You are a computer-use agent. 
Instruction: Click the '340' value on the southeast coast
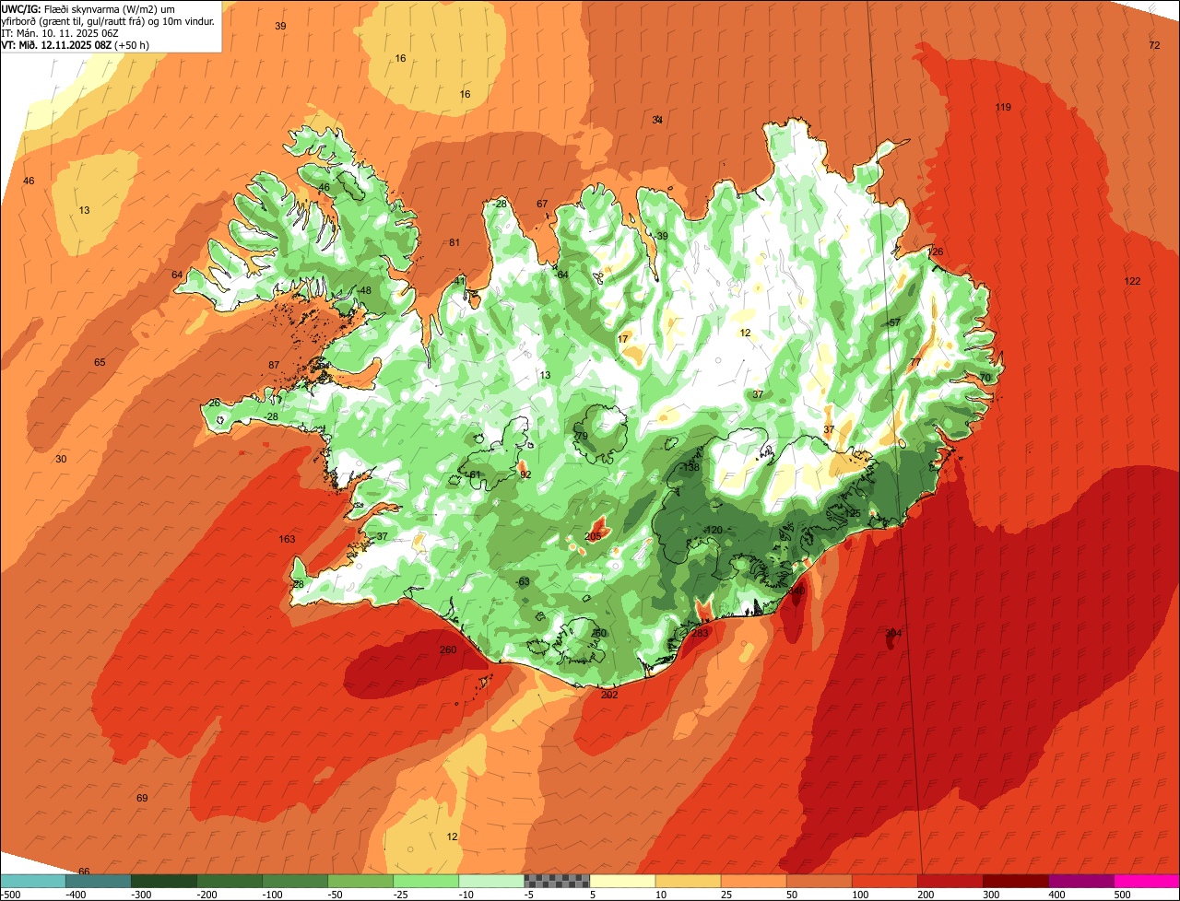(798, 591)
